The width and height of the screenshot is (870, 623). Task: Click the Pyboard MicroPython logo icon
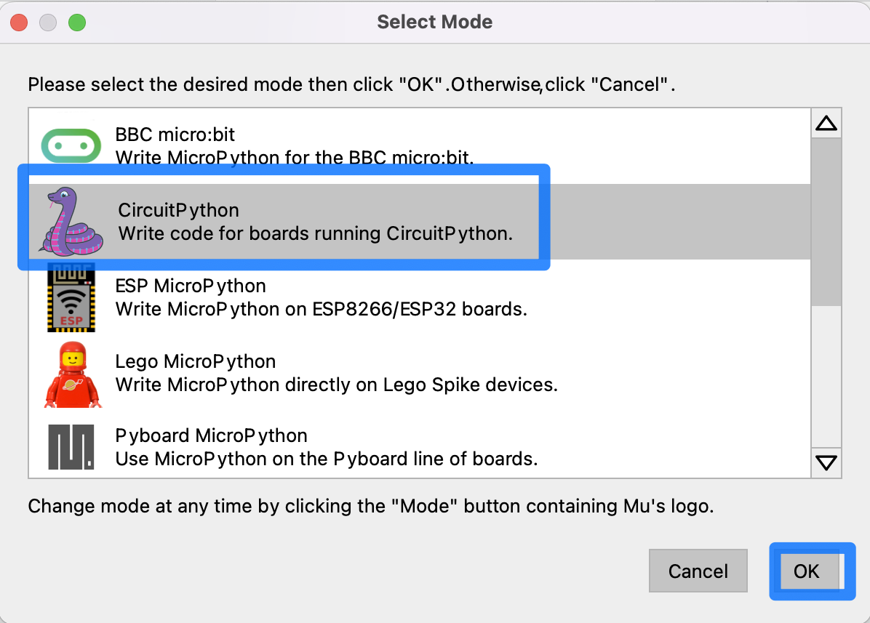tap(71, 446)
